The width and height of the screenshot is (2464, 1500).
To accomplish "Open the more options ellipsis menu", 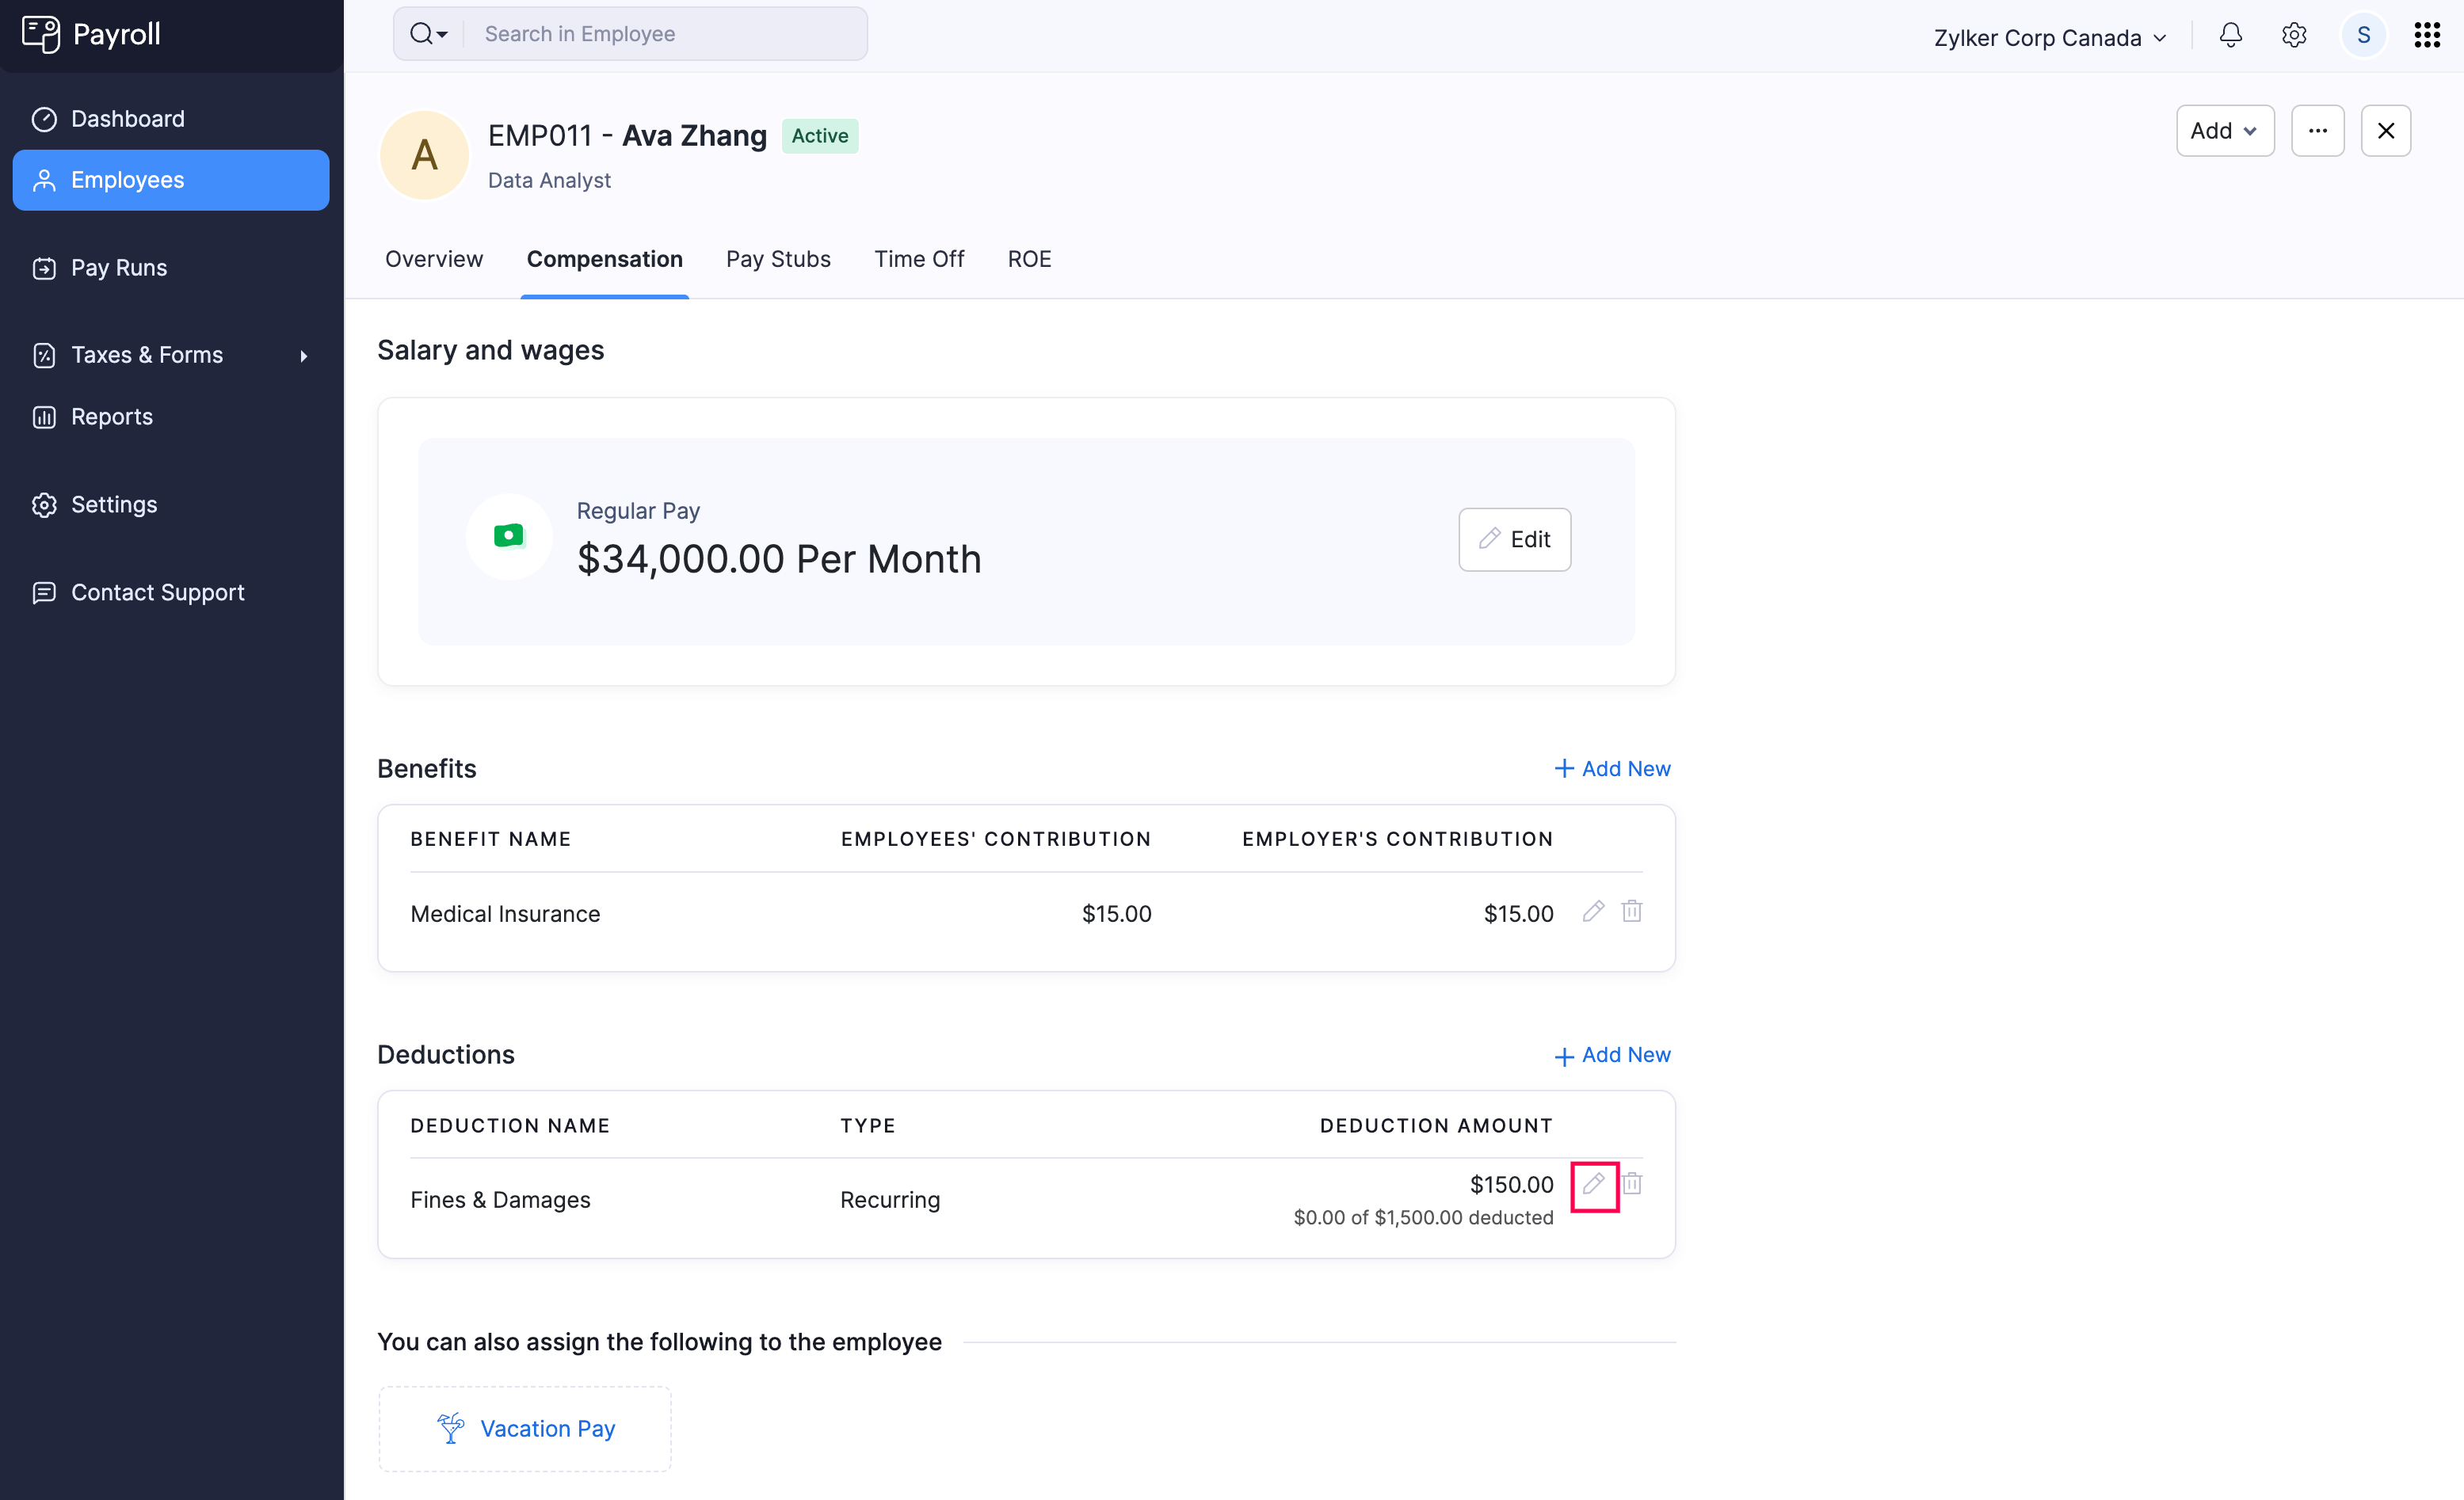I will tap(2318, 130).
